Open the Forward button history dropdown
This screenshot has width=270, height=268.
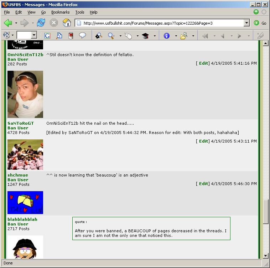click(x=33, y=23)
